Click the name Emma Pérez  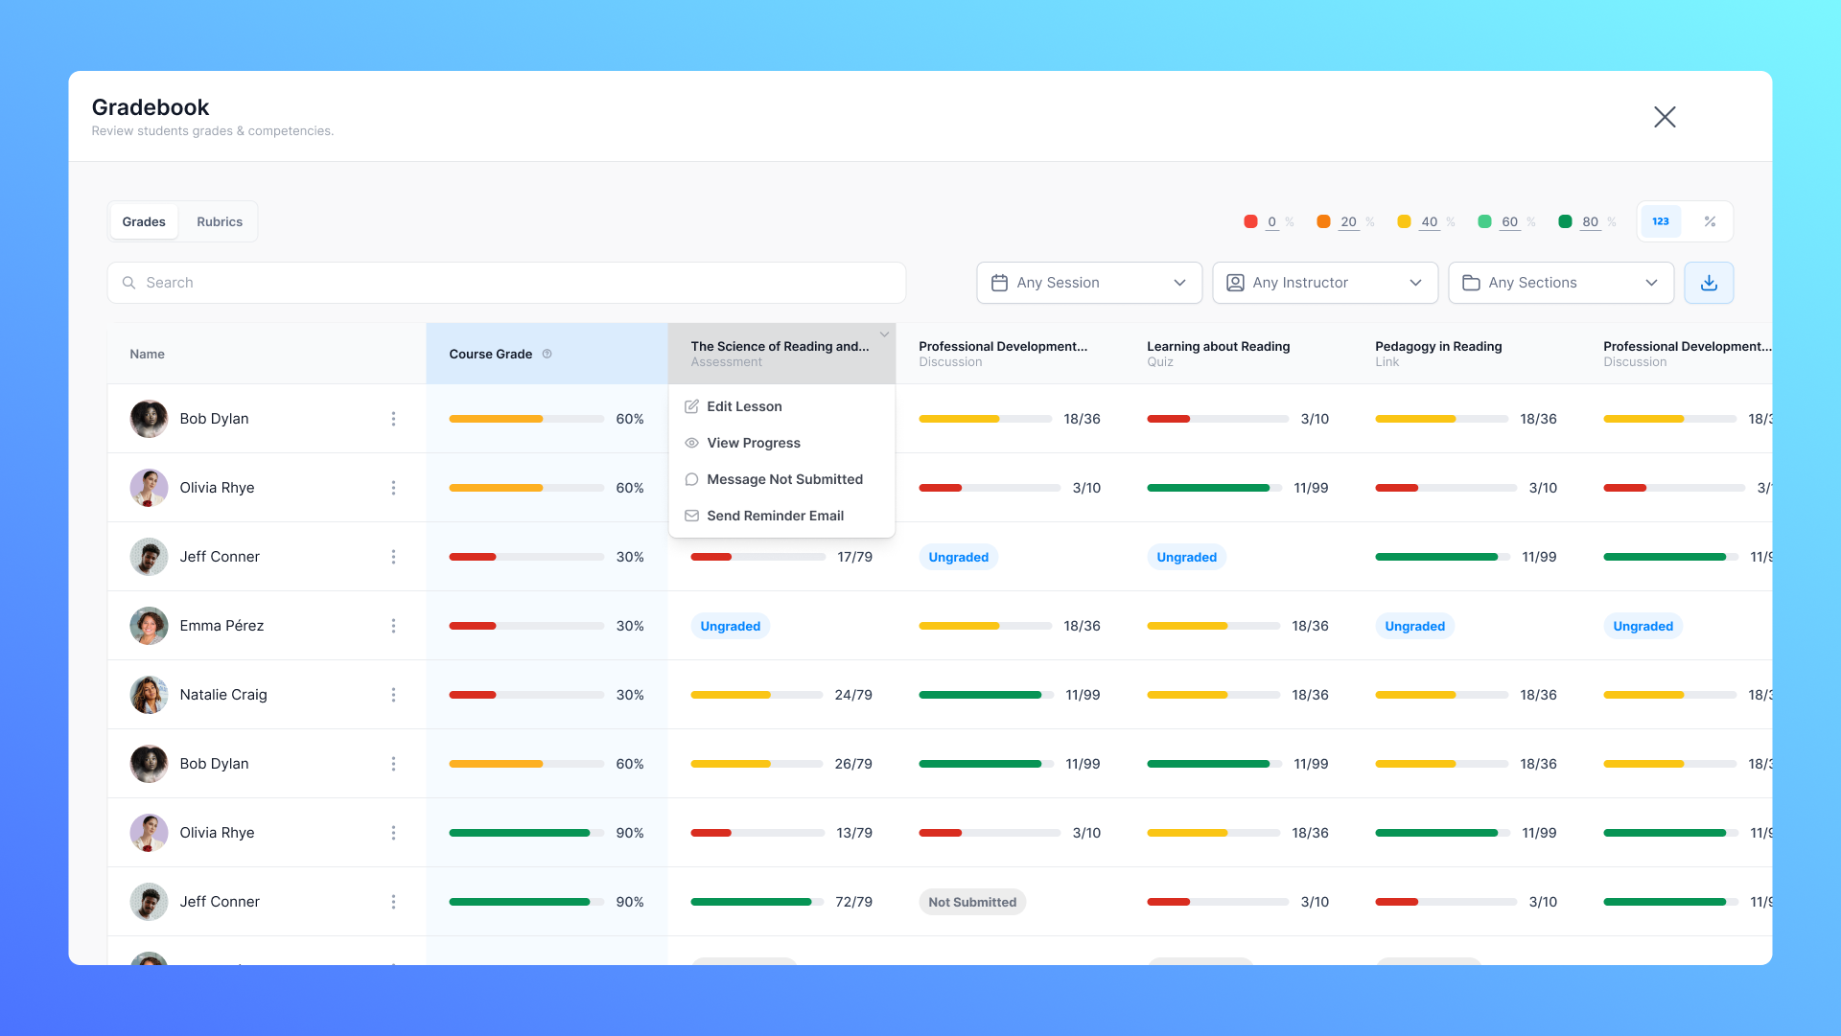click(x=221, y=626)
